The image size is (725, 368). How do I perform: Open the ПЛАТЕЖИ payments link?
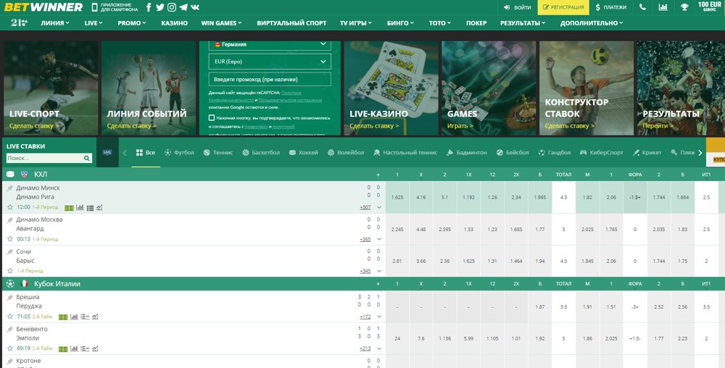610,7
